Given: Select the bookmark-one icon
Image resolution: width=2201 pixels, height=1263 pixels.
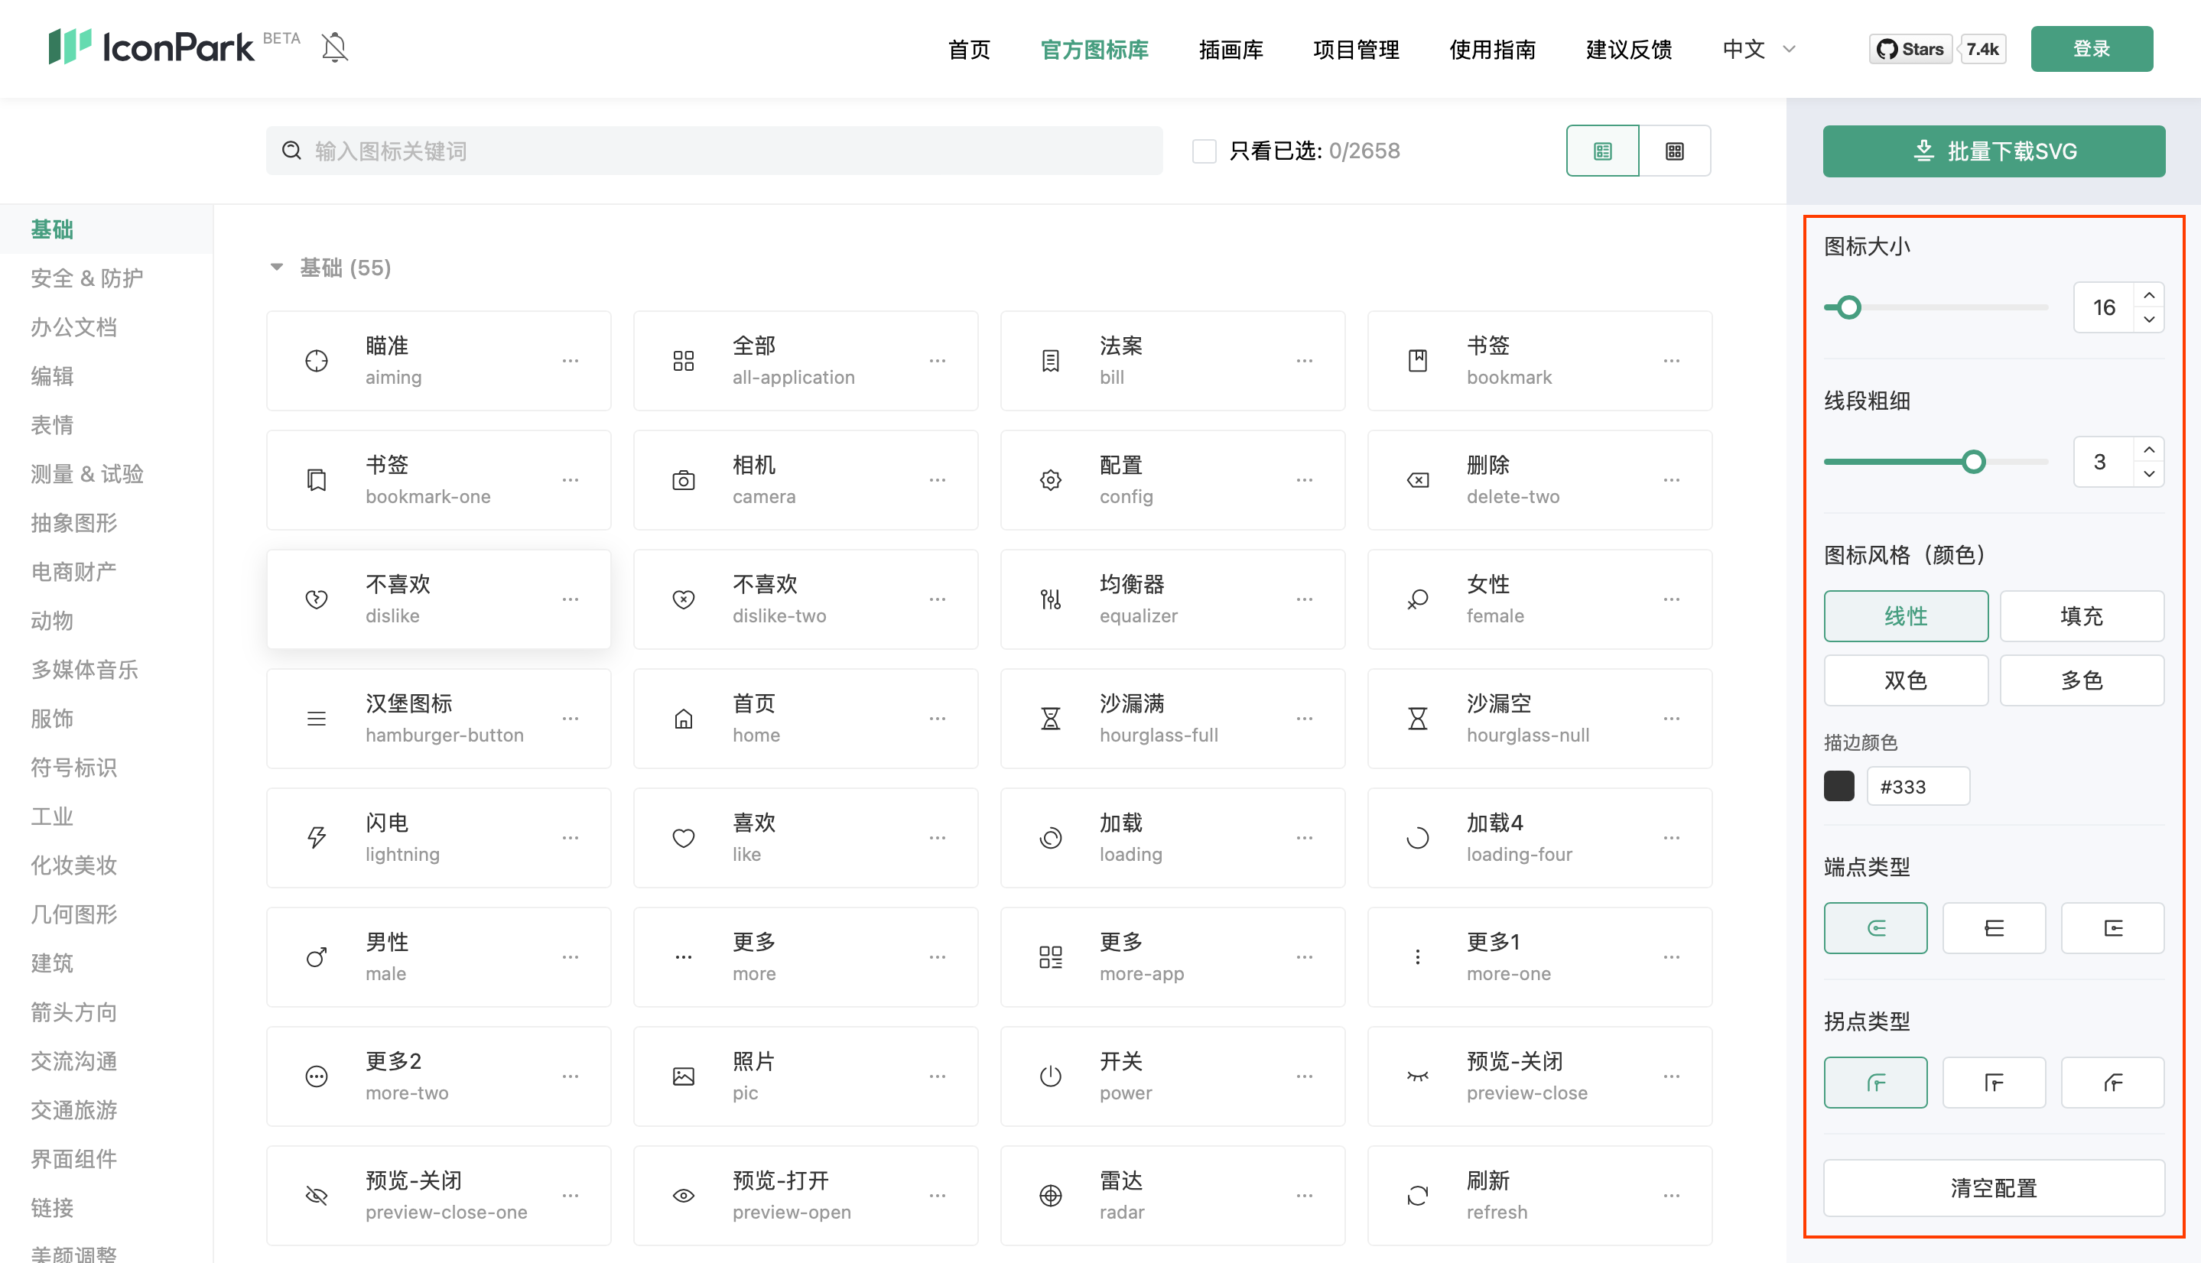Looking at the screenshot, I should point(317,479).
